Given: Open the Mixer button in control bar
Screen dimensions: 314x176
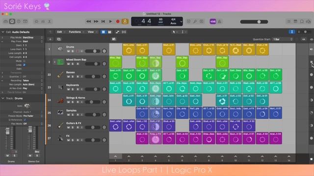Looking at the screenshot, I should (43, 22).
